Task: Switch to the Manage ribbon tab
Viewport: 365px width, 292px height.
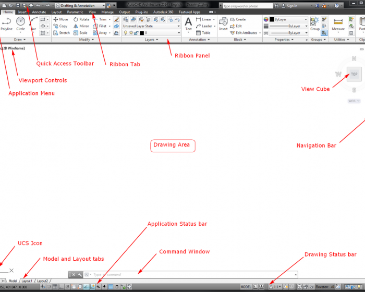Action: coord(107,12)
